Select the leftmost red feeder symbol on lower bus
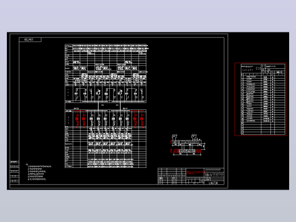Screen dimensions: 296x222 click(x=77, y=119)
